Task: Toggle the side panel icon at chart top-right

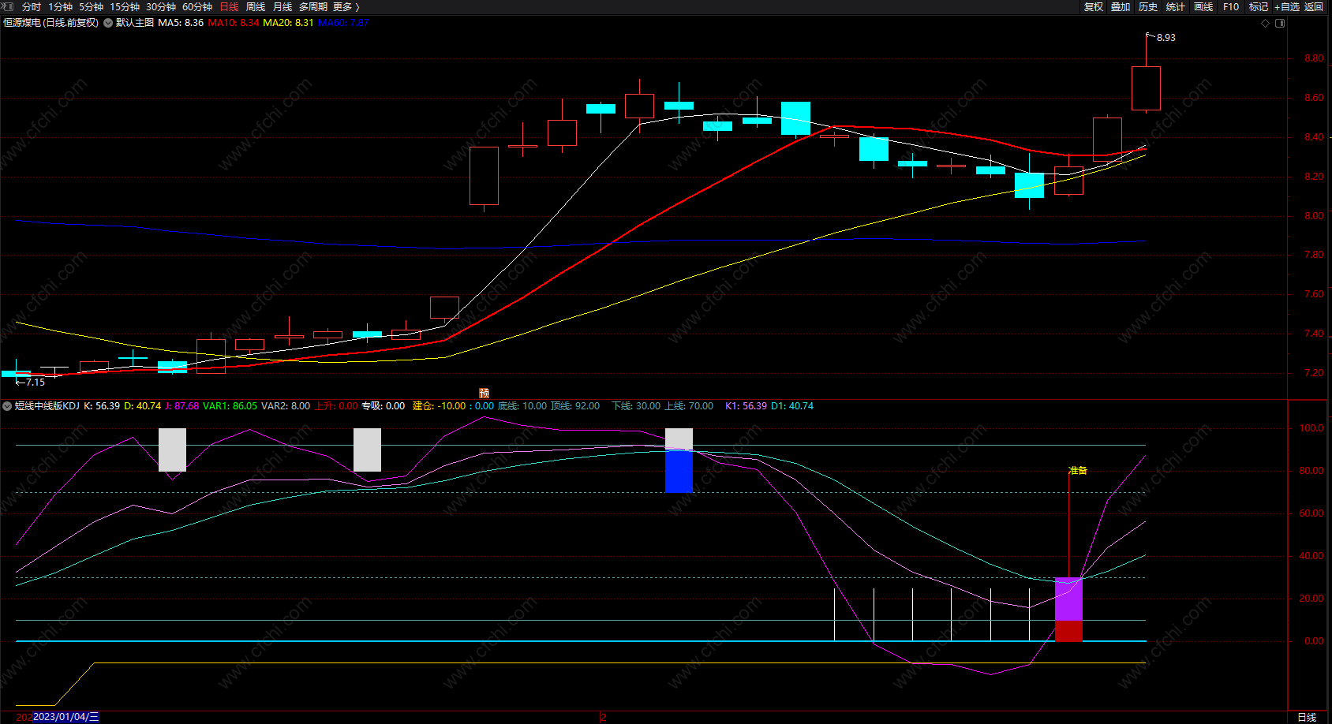Action: click(x=1280, y=23)
